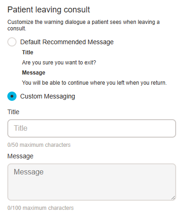Screen dimensions: 183x220
Task: Click the '0/100 maximum characters' counter
Action: point(40,208)
